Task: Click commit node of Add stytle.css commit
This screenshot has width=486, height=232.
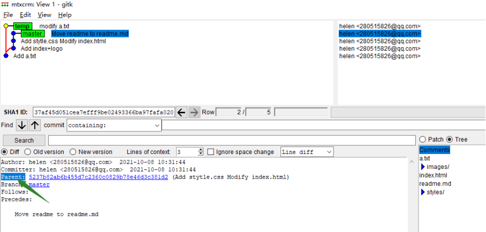Action: [x=13, y=41]
